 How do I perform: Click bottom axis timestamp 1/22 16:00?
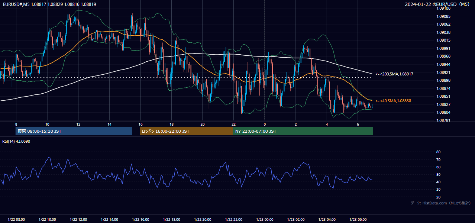(140, 220)
